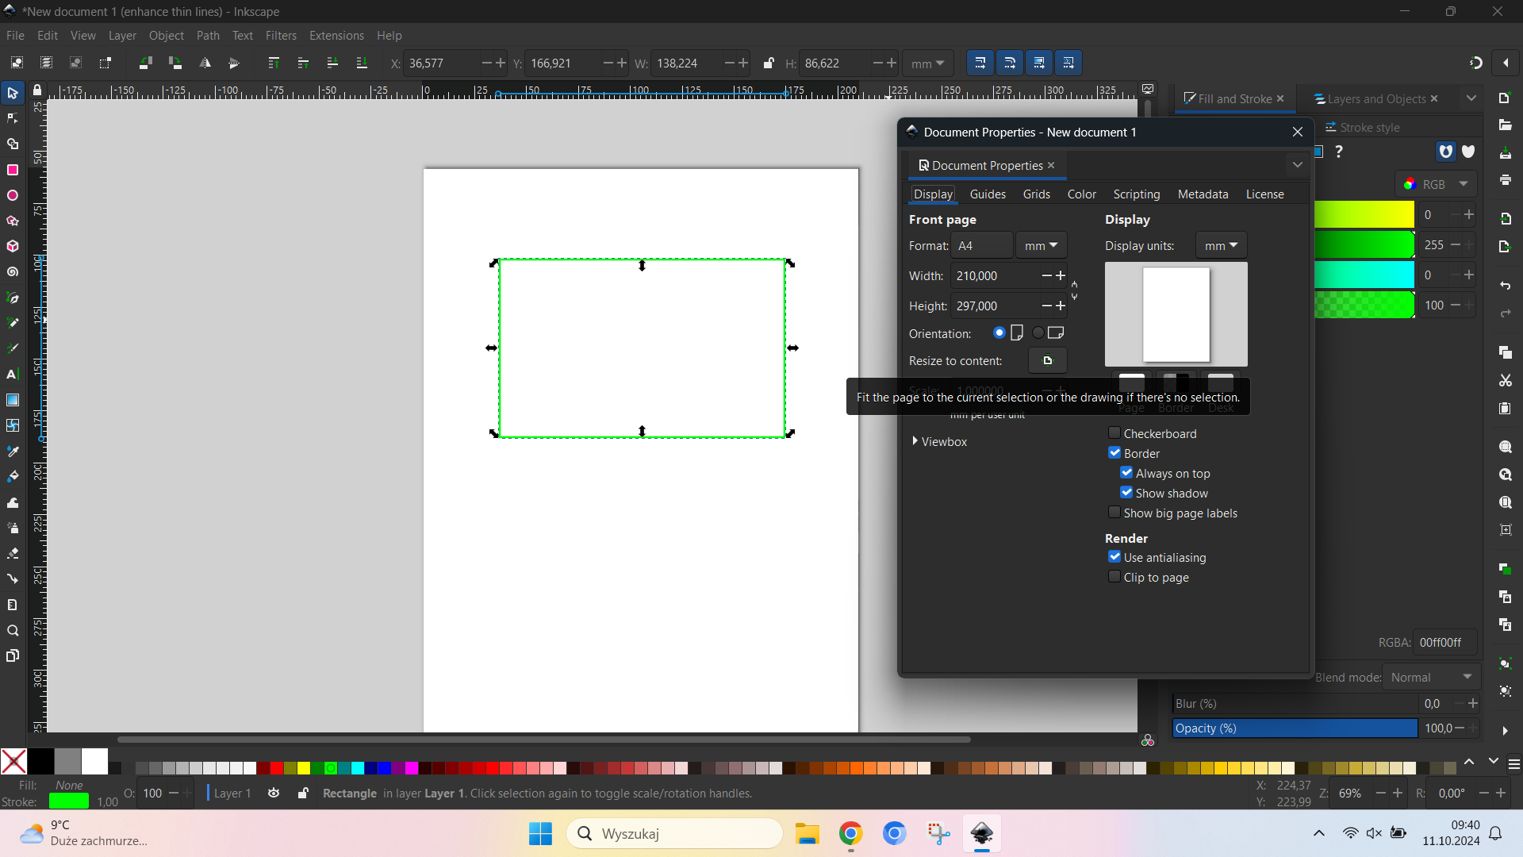Click the Blur (%) slider
The height and width of the screenshot is (857, 1523).
[x=1295, y=703]
